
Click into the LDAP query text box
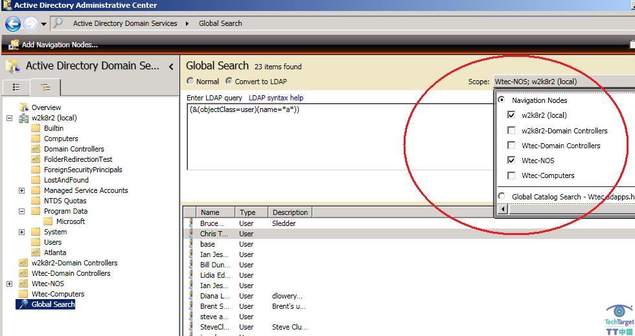[340, 137]
